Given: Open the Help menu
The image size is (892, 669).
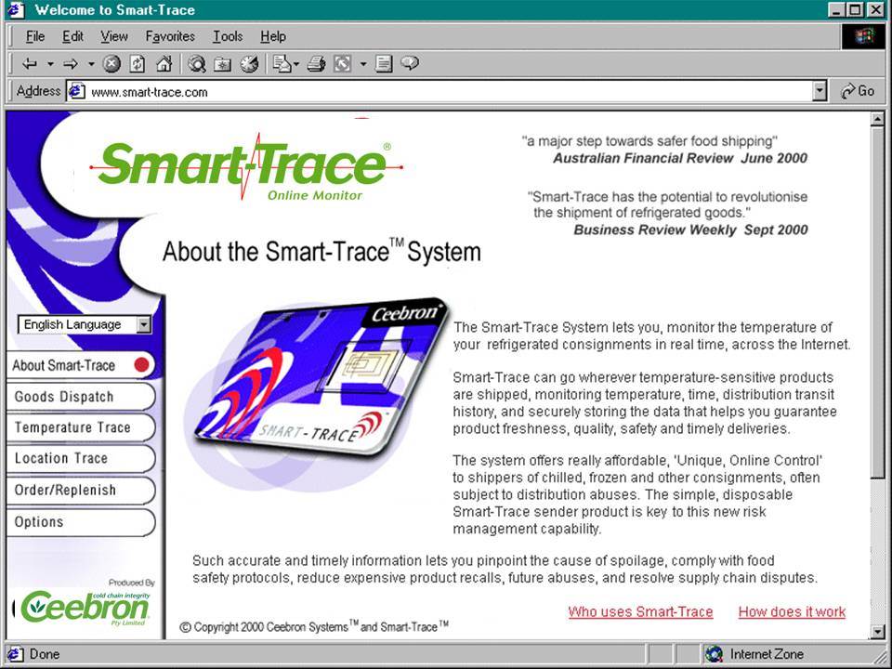Looking at the screenshot, I should [x=273, y=36].
